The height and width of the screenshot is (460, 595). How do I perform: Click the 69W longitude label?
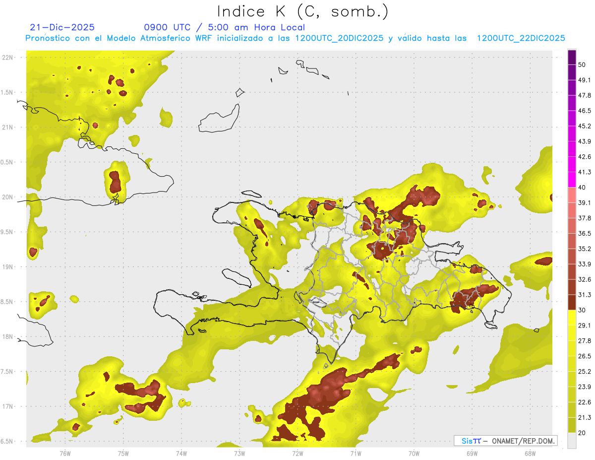(x=472, y=454)
